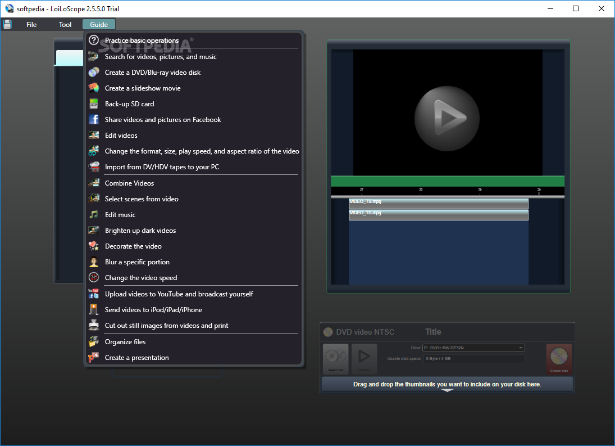
Task: Click the green seek bar under the preview
Action: pyautogui.click(x=448, y=181)
